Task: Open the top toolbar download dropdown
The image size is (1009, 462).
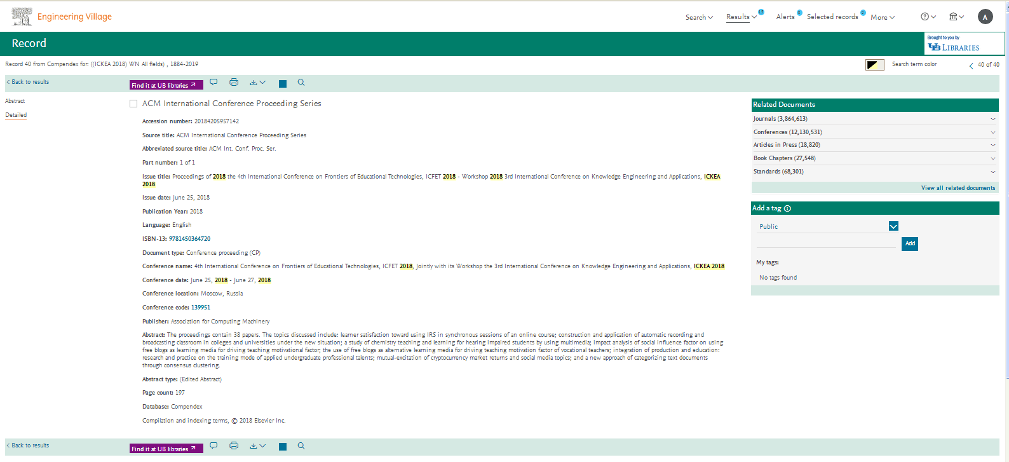Action: (x=257, y=83)
